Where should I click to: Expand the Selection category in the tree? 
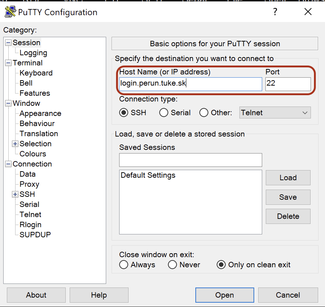[x=15, y=144]
